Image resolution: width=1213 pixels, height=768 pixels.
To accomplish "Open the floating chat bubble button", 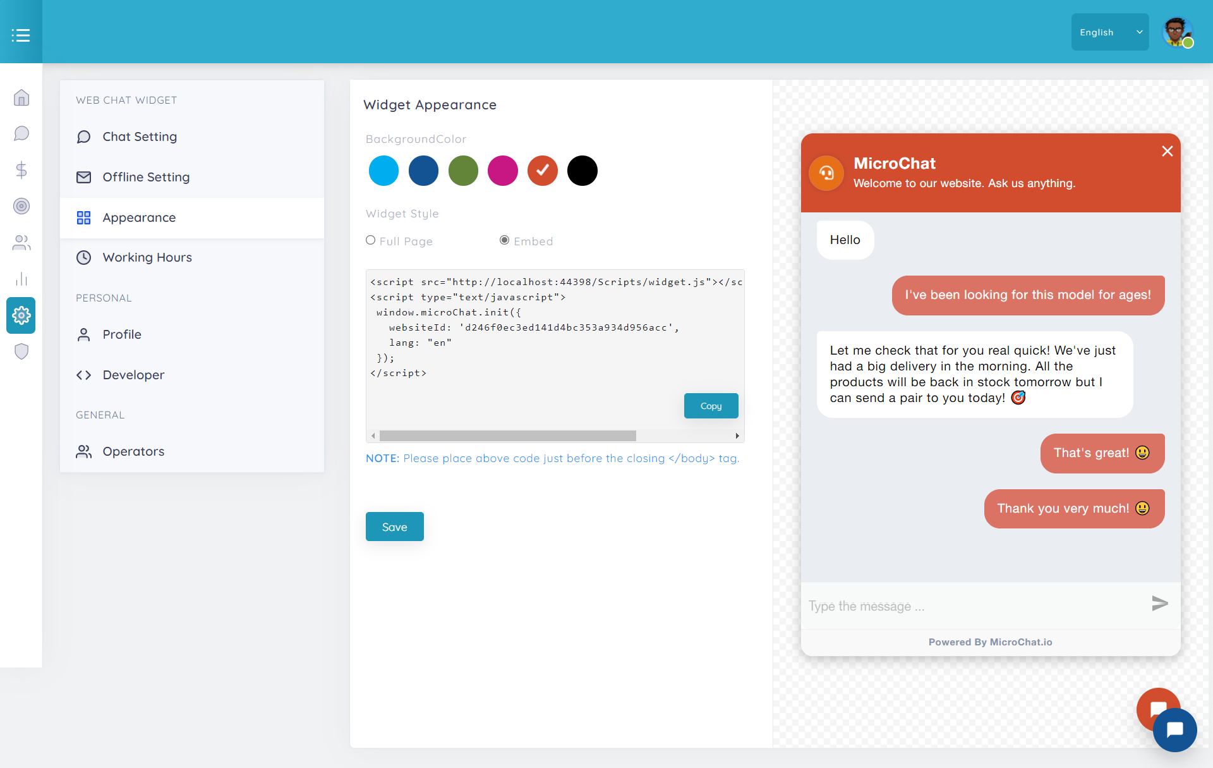I will tap(1174, 729).
